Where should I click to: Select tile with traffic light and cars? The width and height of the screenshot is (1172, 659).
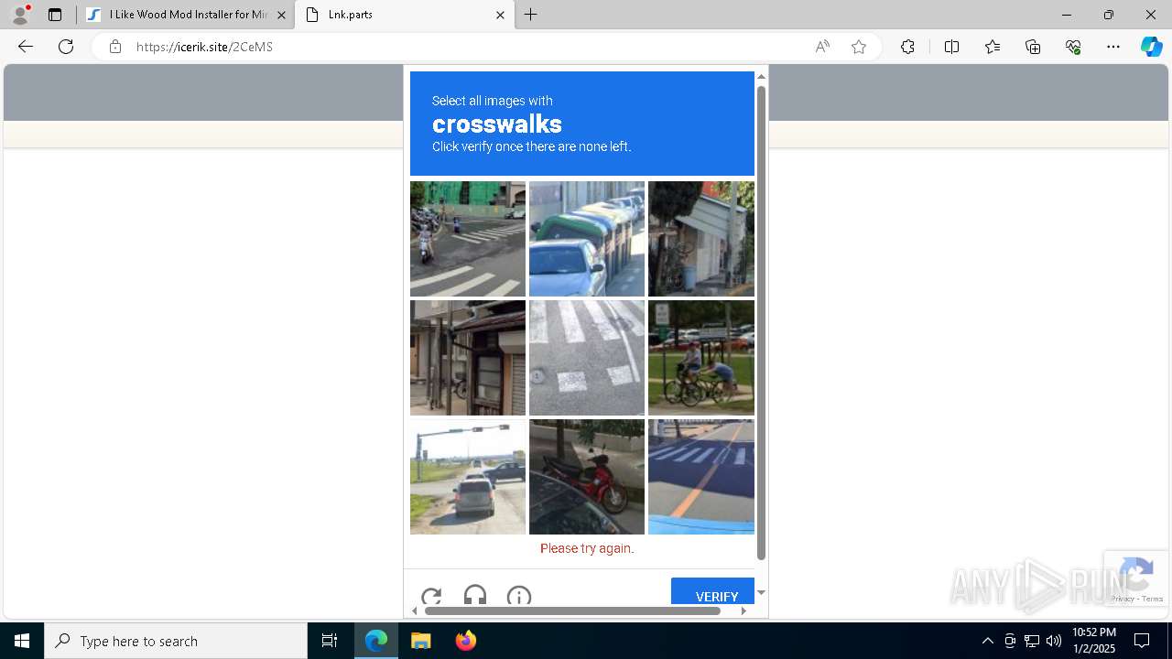[468, 477]
